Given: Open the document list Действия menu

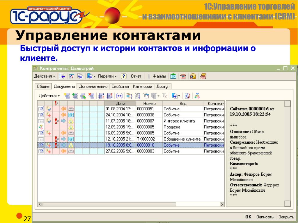Looking at the screenshot, I should pyautogui.click(x=49, y=96).
